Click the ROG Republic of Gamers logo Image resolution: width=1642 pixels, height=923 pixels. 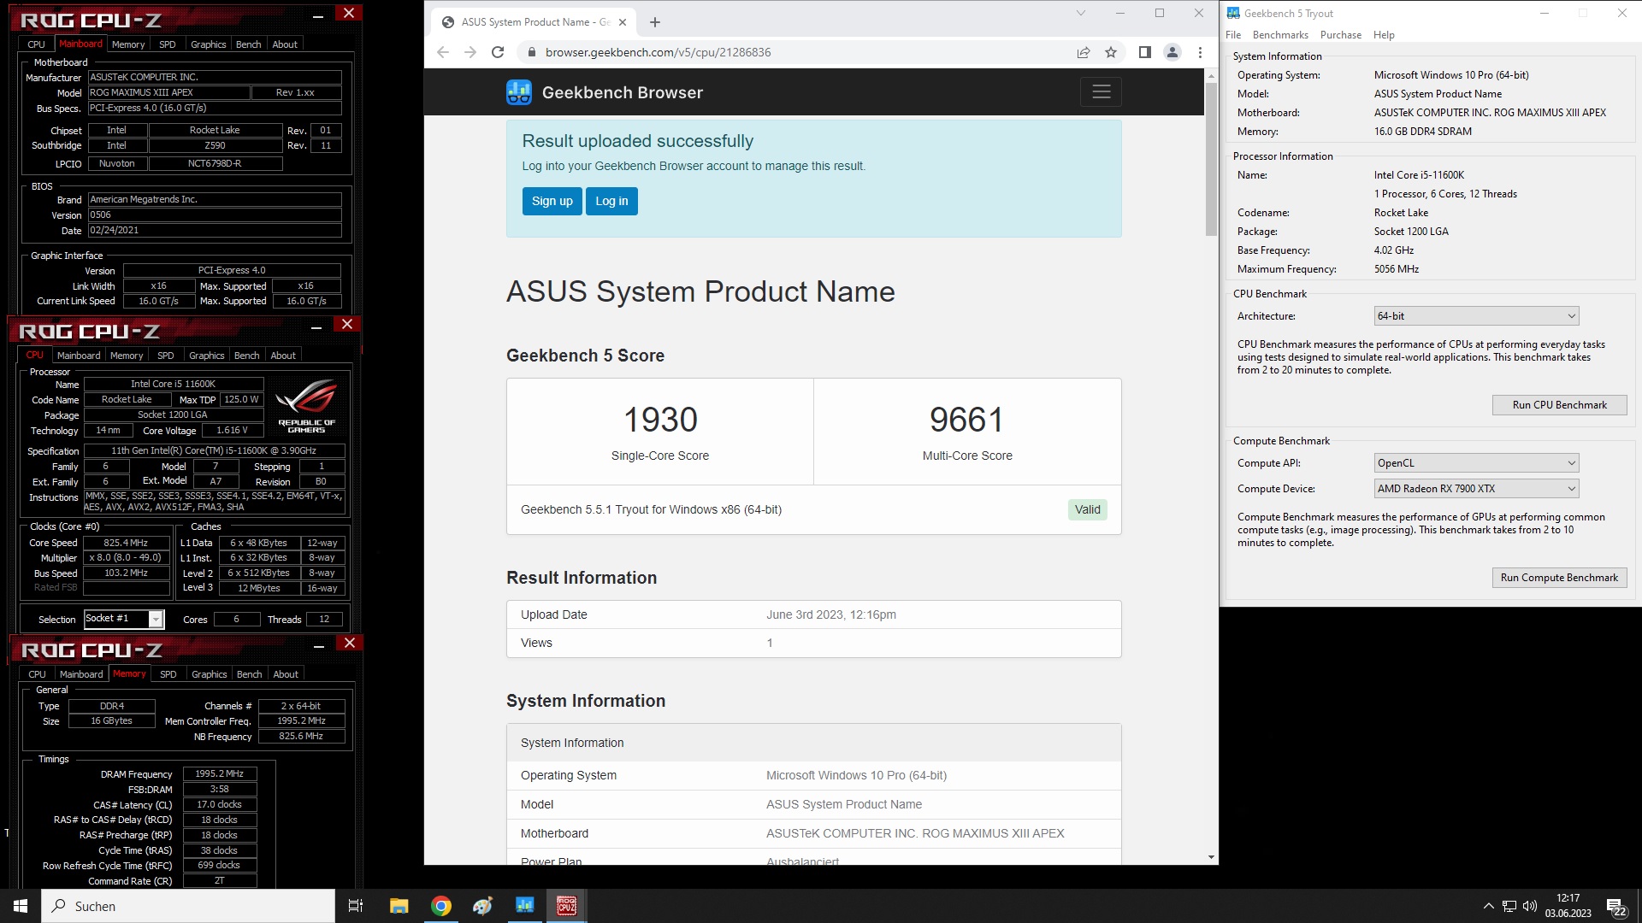(306, 405)
